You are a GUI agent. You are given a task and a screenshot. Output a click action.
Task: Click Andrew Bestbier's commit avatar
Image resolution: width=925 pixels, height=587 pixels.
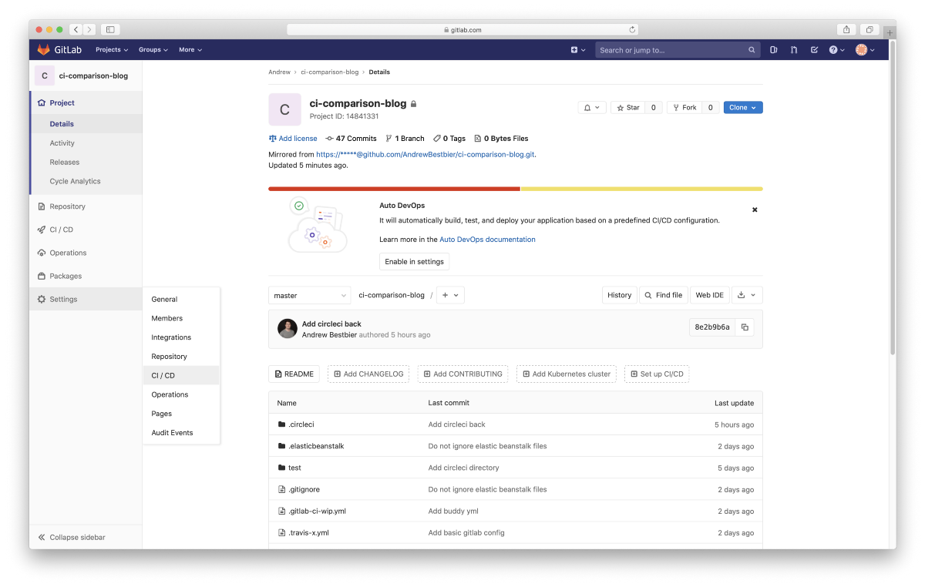[x=288, y=329]
